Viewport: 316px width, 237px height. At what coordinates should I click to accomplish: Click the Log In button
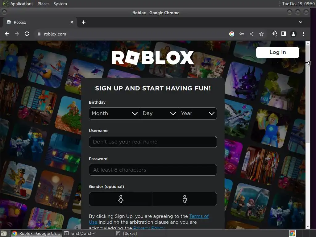coord(277,52)
